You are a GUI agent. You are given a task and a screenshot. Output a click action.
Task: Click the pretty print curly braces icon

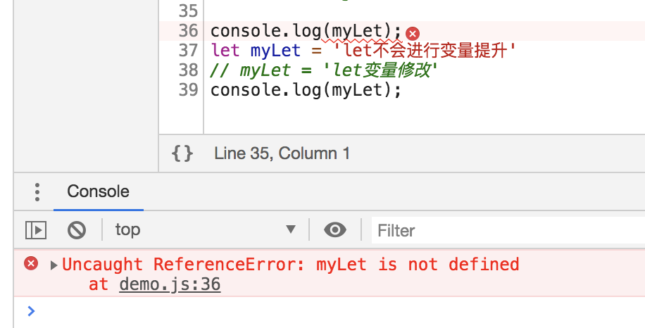tap(182, 153)
